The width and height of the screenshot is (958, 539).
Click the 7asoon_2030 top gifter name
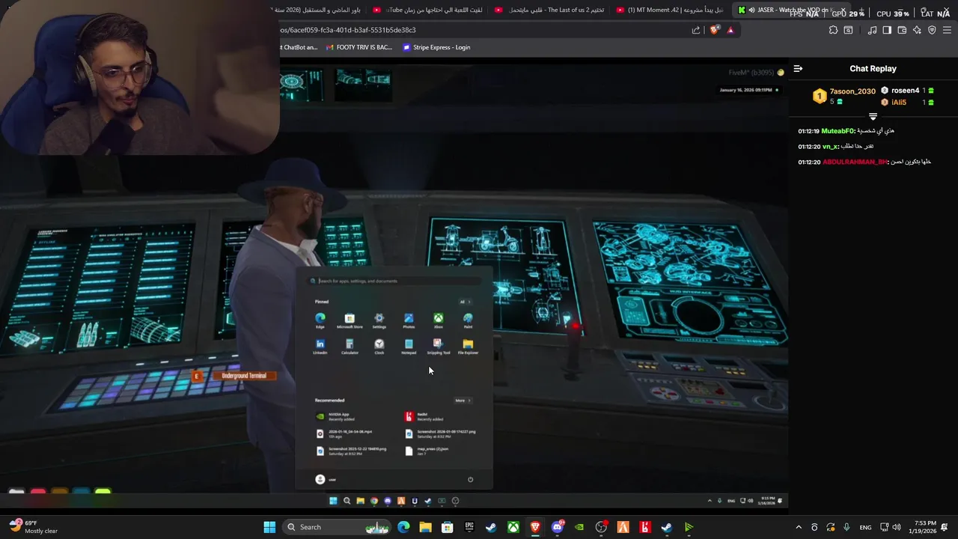coord(852,91)
